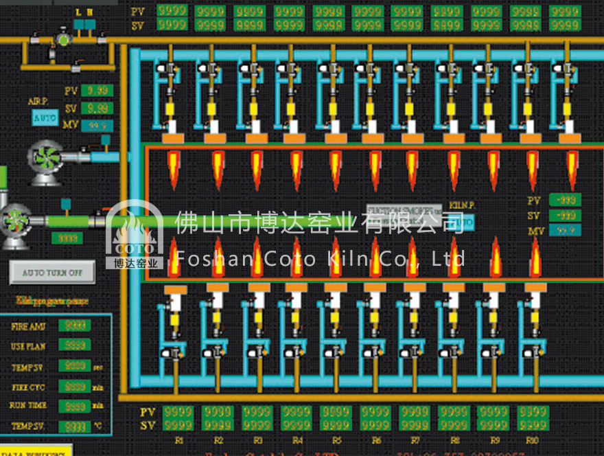
Task: Click the R7 label text
Action: click(x=415, y=440)
